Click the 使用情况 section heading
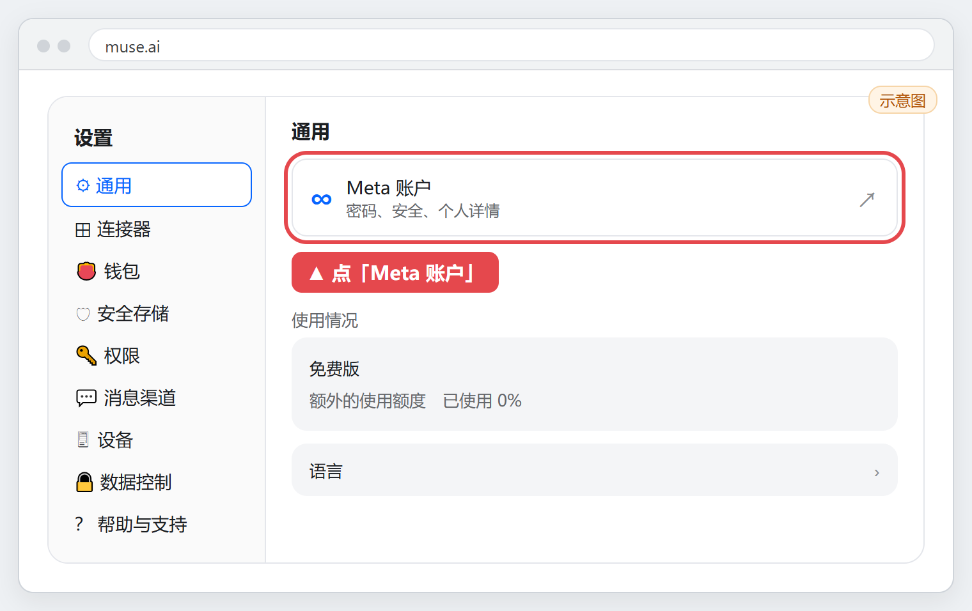This screenshot has width=972, height=611. (325, 320)
